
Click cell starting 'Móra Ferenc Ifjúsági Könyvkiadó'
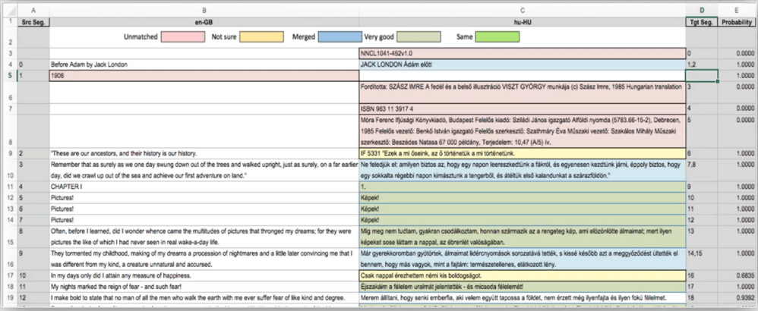click(523, 131)
